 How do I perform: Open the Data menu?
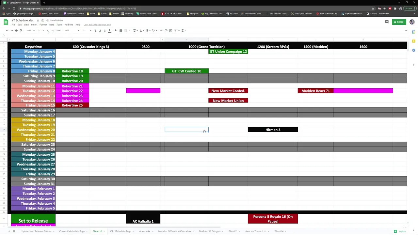coord(52,25)
